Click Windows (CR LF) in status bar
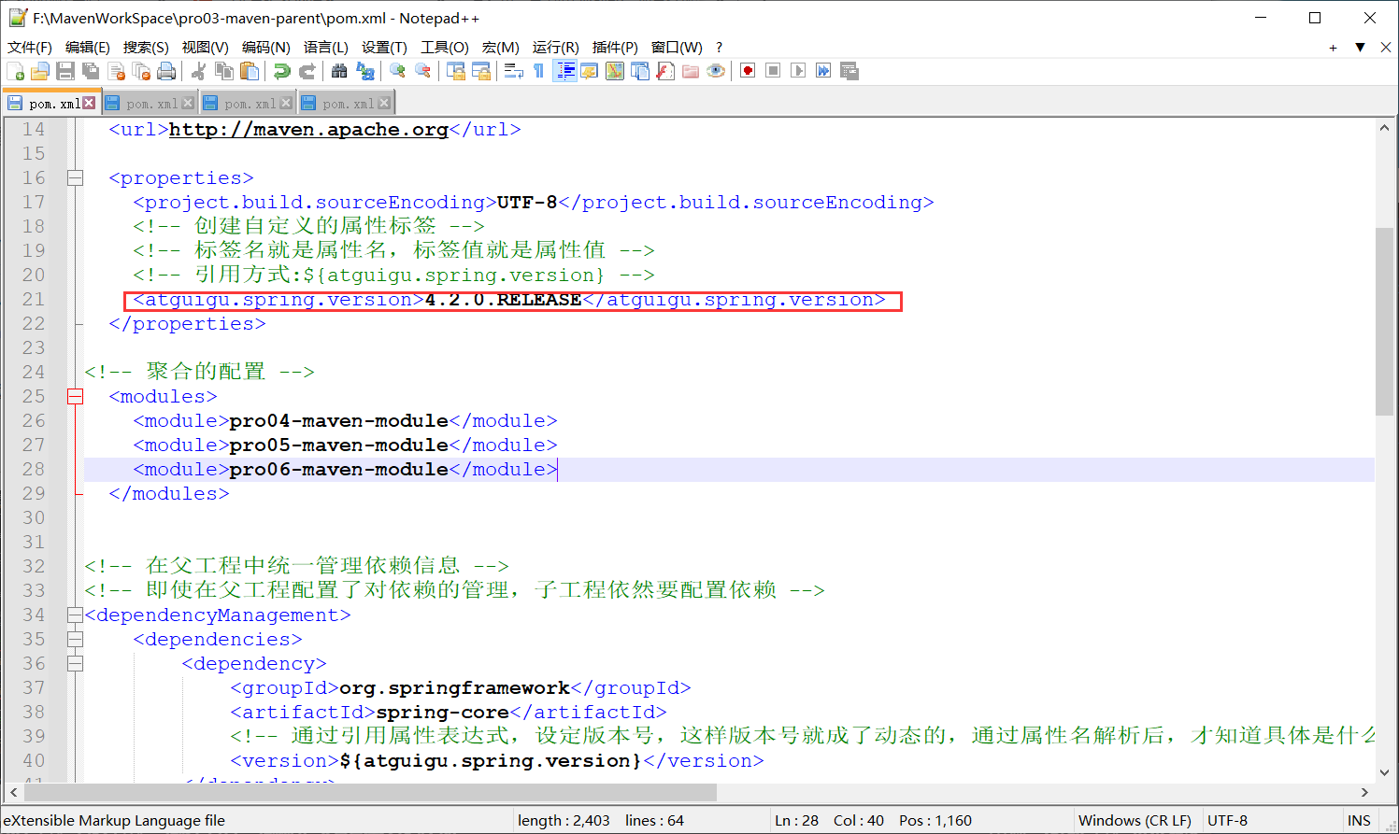 coord(1135,820)
